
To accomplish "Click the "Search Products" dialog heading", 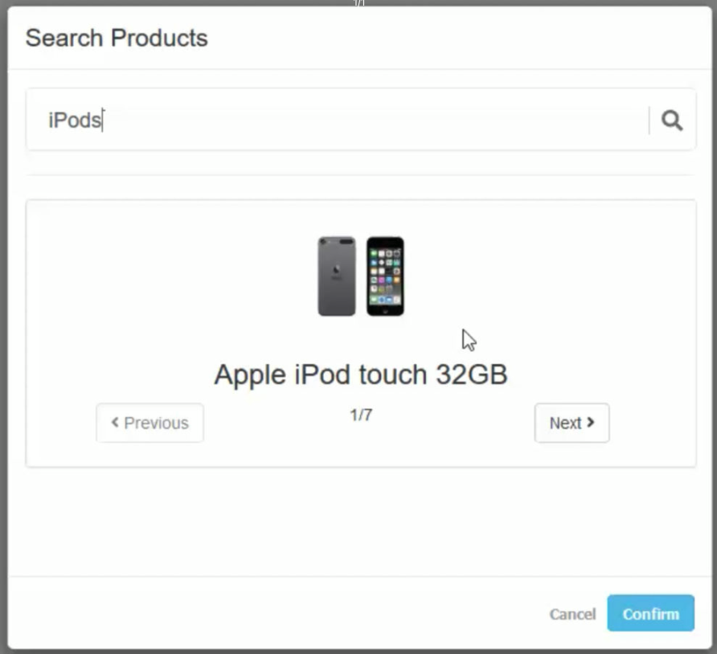I will coord(117,38).
